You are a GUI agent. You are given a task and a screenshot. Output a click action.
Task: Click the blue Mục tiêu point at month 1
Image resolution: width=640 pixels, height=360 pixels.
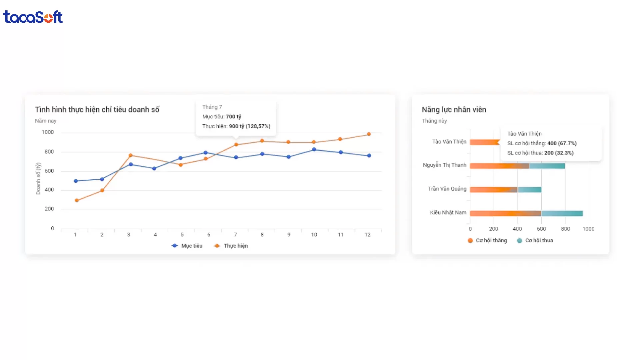76,181
